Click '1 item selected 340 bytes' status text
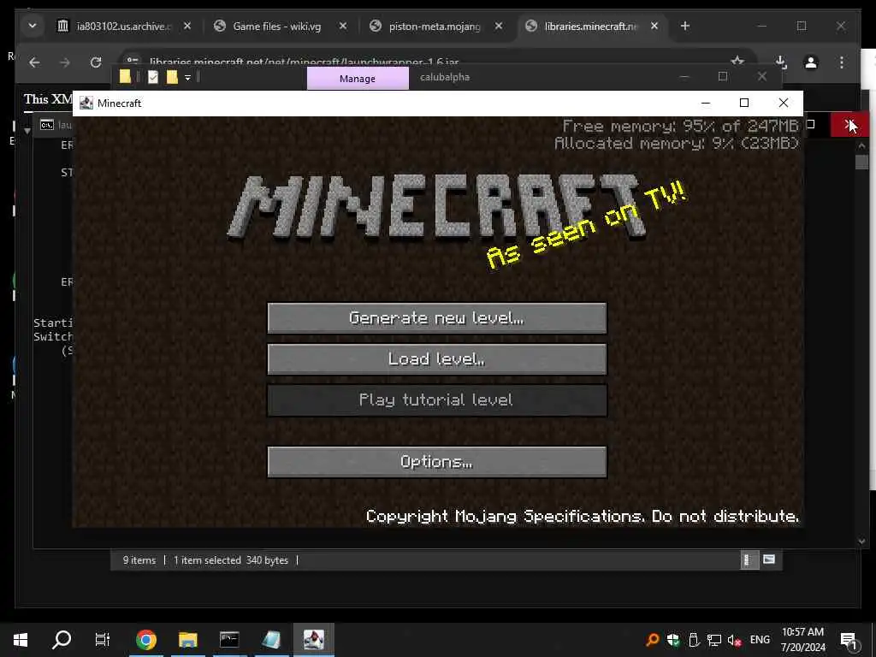Screen dimensions: 876x657 tap(231, 560)
